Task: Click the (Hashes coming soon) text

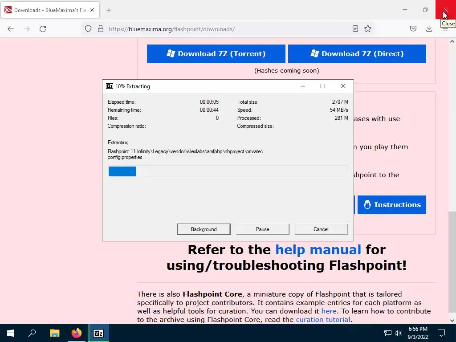Action: tap(286, 70)
